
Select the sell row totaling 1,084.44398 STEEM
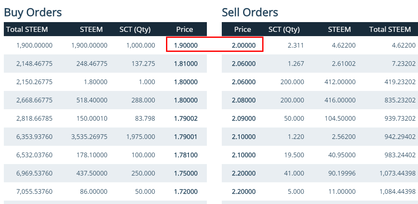point(320,192)
